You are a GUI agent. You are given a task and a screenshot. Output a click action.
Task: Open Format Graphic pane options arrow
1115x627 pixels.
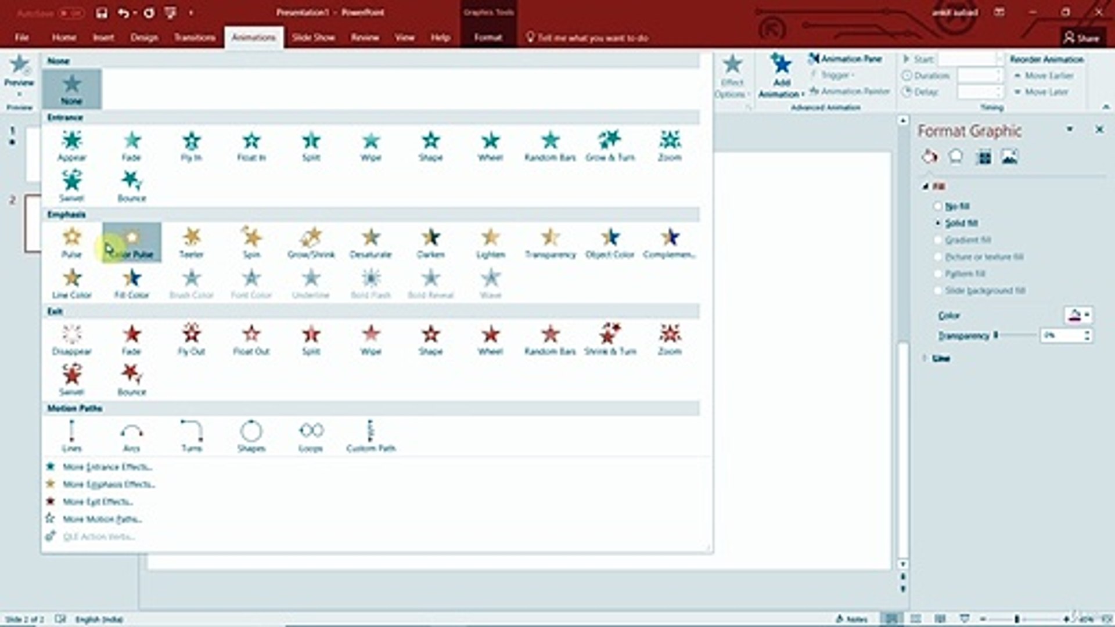click(x=1070, y=129)
